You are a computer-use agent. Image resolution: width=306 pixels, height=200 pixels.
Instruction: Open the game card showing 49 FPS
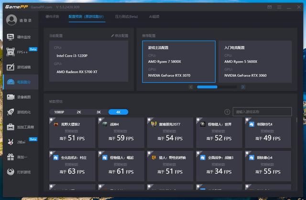tap(268, 132)
